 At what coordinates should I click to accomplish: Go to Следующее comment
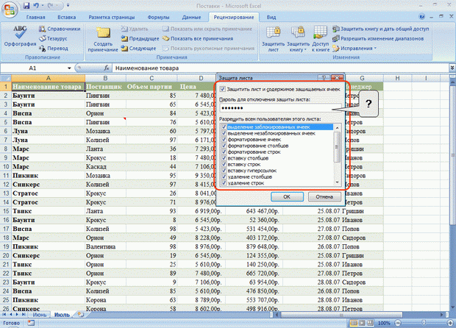(139, 49)
